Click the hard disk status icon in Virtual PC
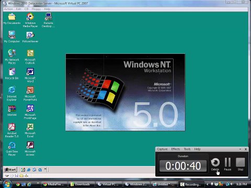This screenshot has height=188, width=251. click(7, 175)
